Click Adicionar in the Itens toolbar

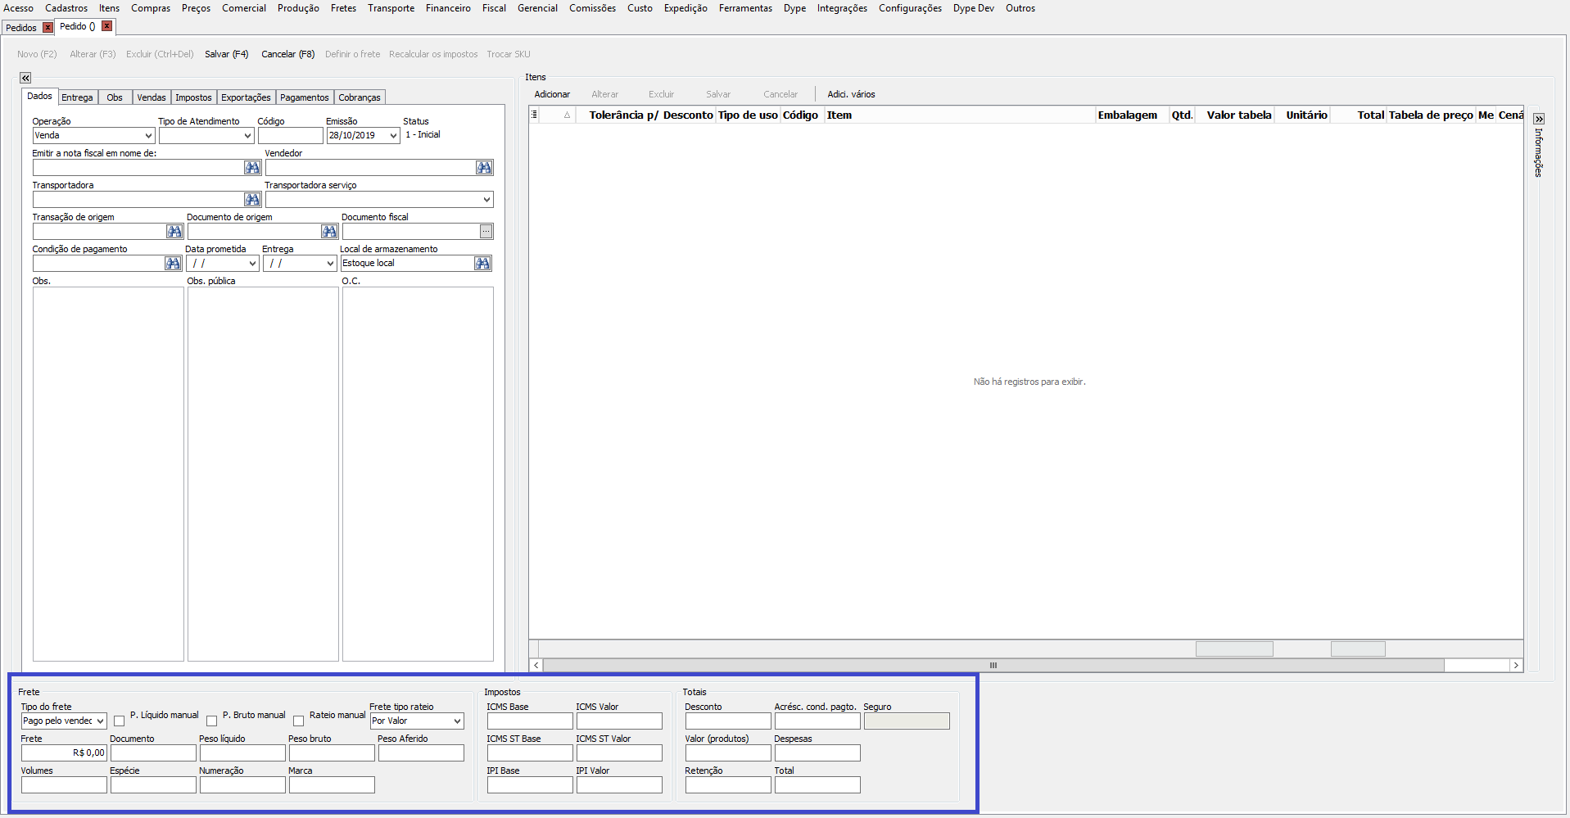pyautogui.click(x=552, y=94)
